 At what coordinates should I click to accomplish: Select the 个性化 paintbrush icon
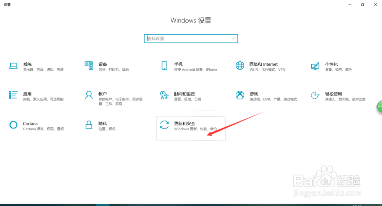(315, 66)
